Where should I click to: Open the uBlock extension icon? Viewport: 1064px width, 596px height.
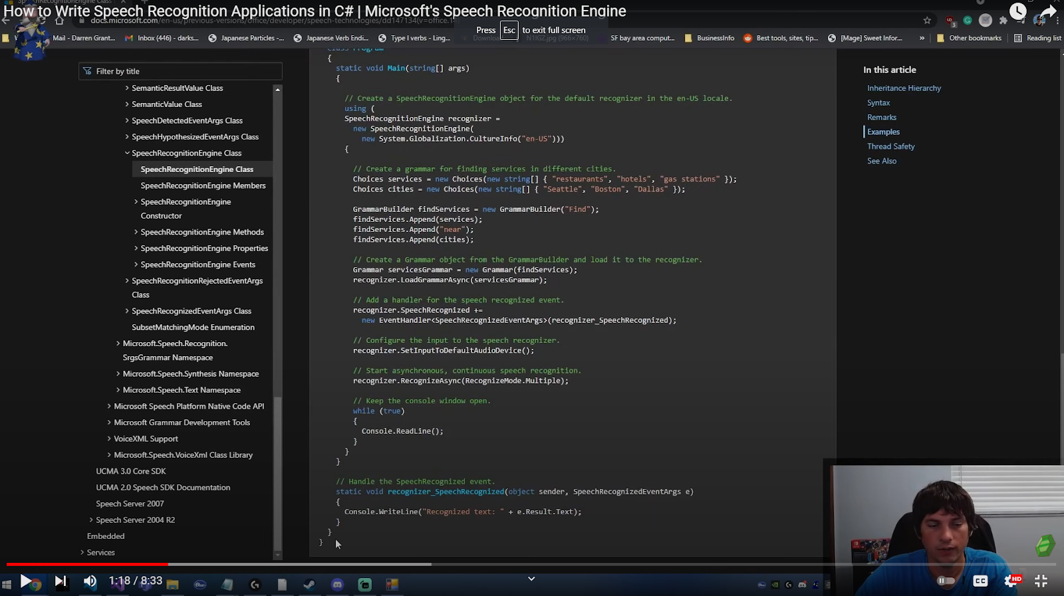click(950, 21)
